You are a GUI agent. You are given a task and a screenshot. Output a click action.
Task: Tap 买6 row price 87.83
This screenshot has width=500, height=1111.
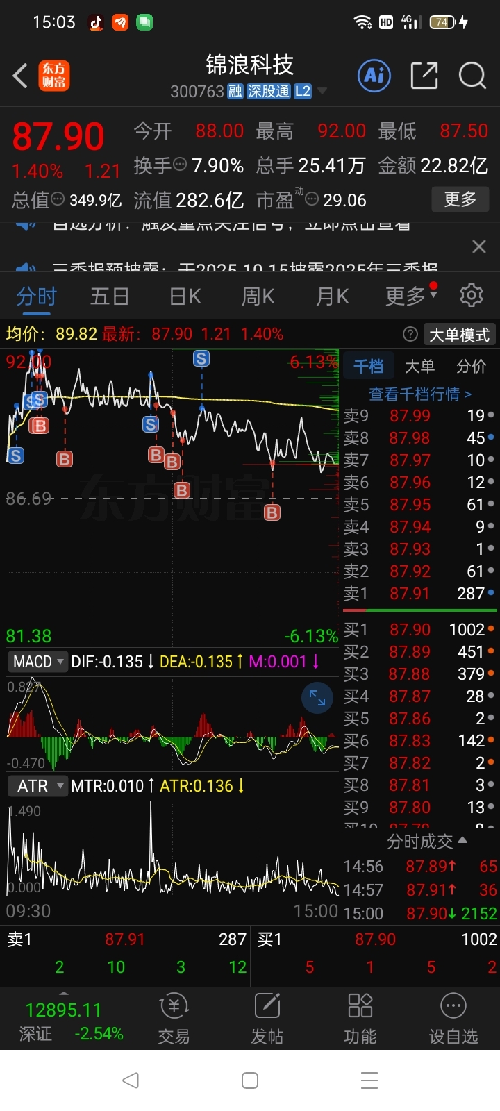[410, 741]
